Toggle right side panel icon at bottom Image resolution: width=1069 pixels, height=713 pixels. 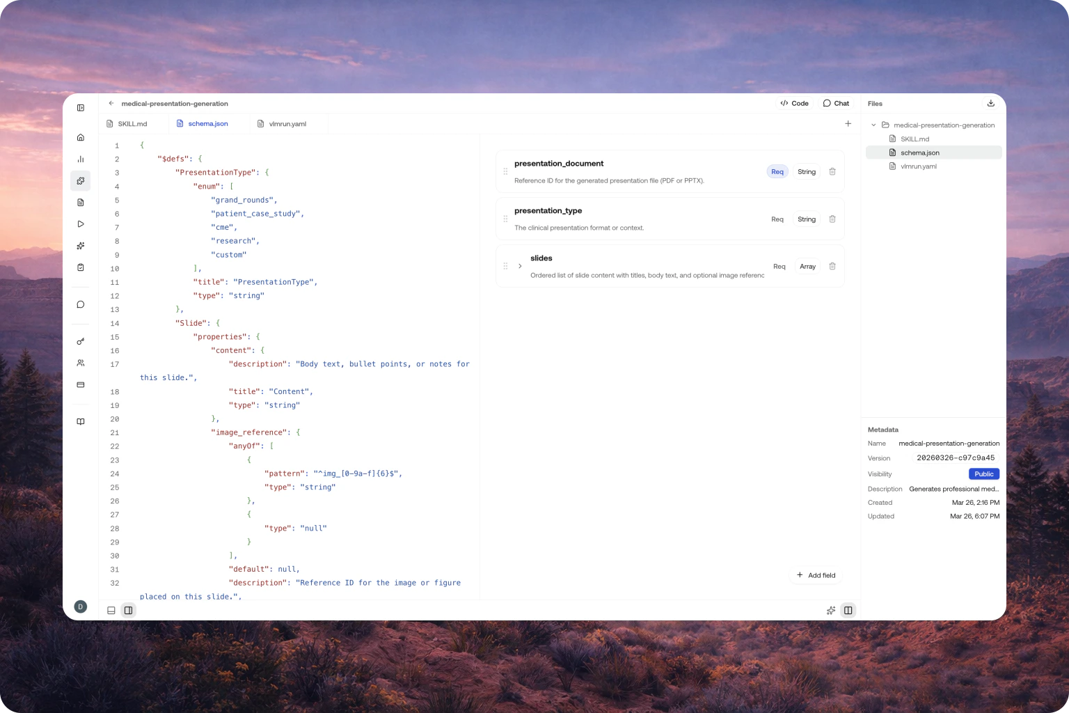point(848,610)
